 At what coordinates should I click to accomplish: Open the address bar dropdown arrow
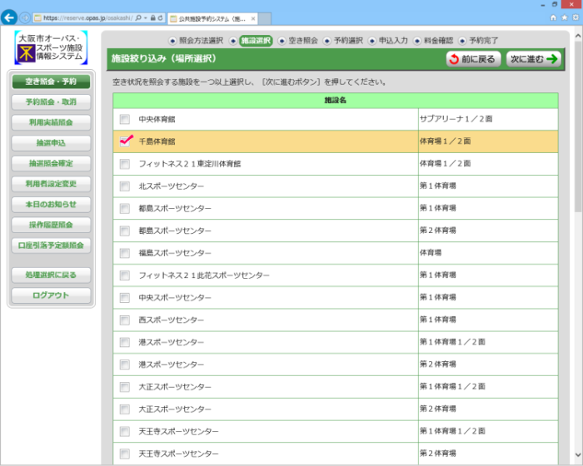146,17
